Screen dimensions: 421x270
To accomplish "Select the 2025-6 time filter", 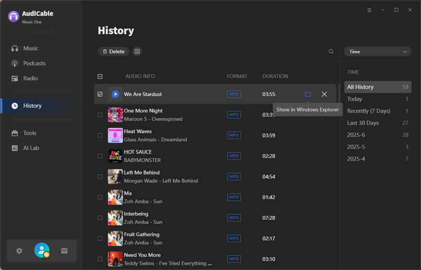I will click(x=356, y=135).
